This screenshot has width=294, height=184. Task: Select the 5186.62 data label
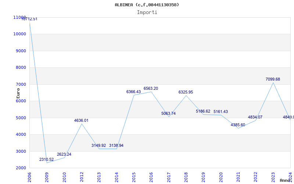coord(203,112)
